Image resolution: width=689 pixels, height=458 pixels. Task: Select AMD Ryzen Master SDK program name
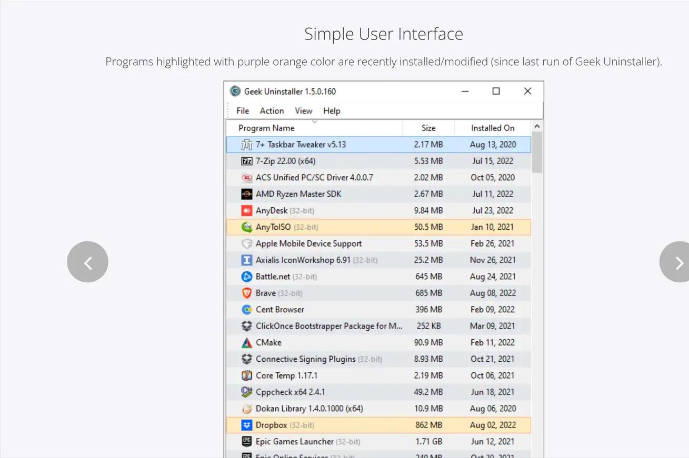298,194
